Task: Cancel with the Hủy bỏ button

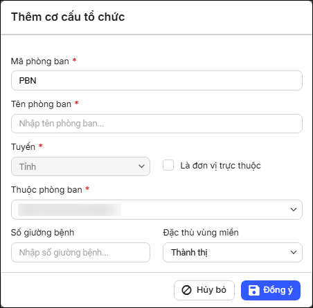Action: pos(204,290)
